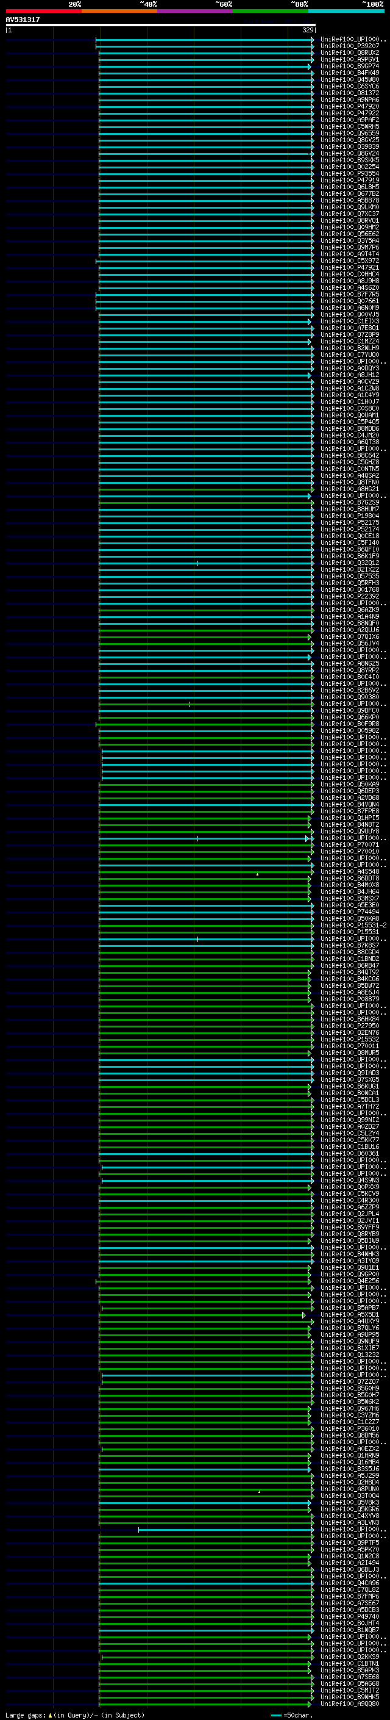The image size is (390, 1720).
Task: Open the UniRef100_B9SKK5 entry
Action: click(x=349, y=160)
